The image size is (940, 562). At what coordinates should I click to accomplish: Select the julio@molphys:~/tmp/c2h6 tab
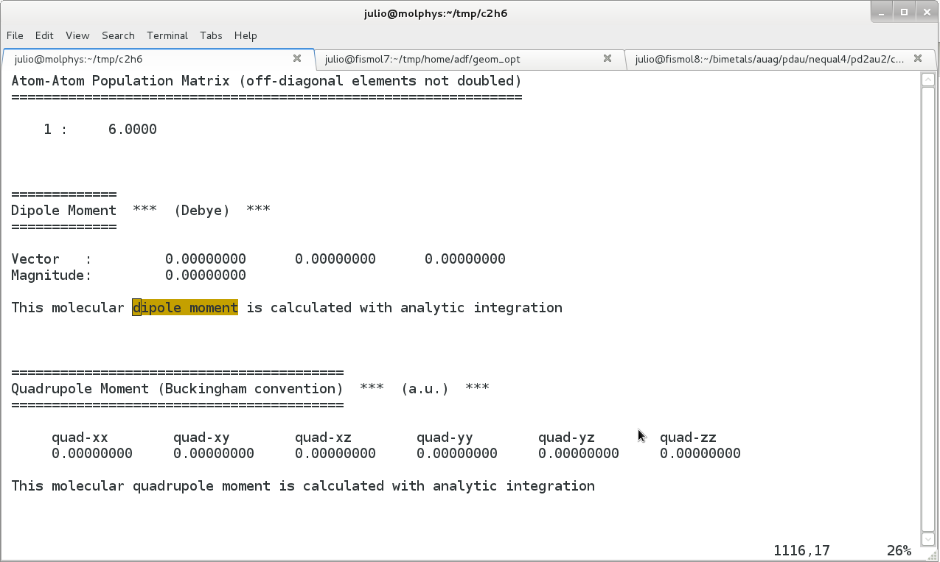(147, 59)
